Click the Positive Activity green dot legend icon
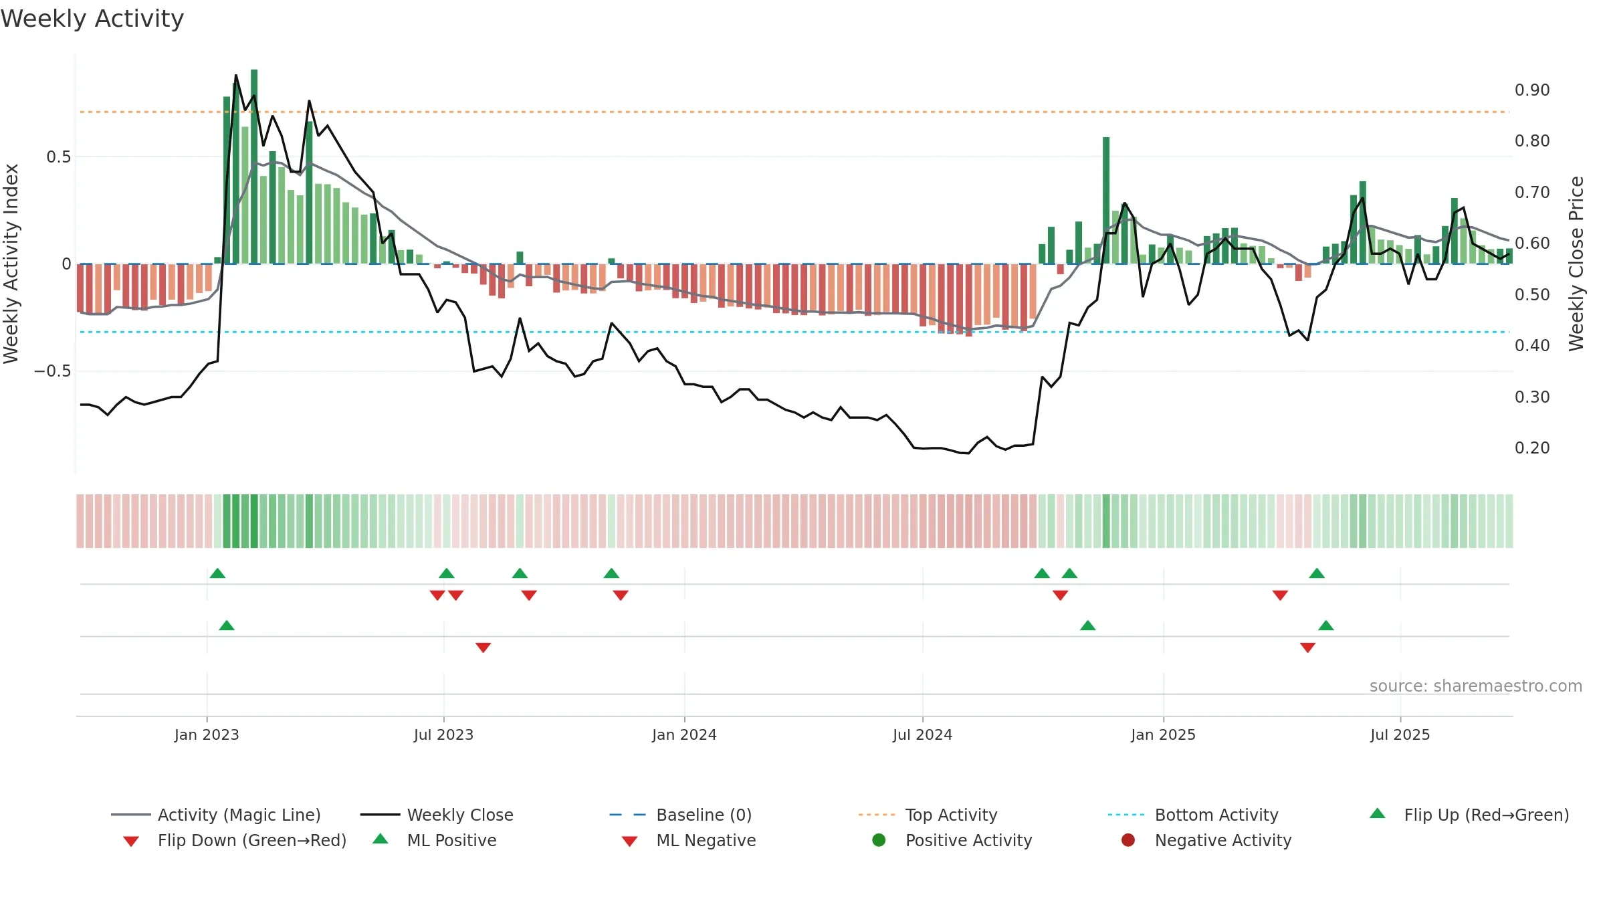The height and width of the screenshot is (903, 1605). tap(879, 840)
